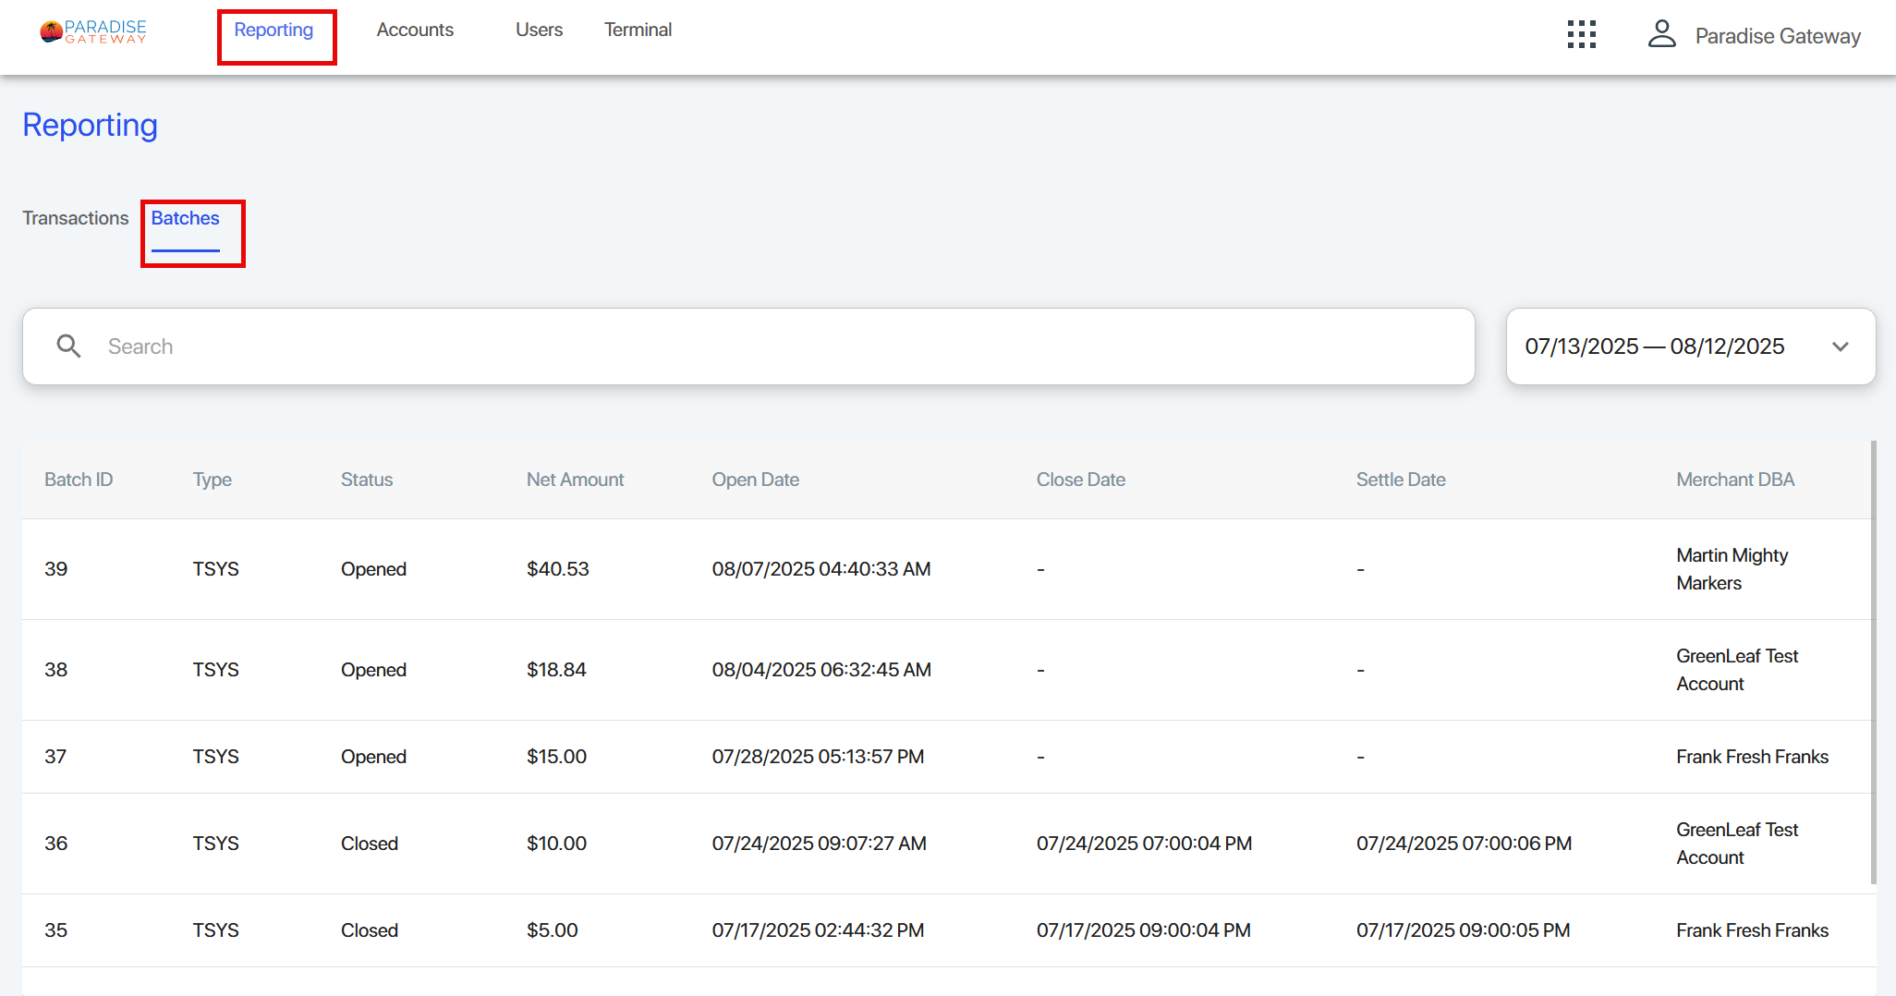
Task: Open the Reporting menu
Action: (273, 30)
